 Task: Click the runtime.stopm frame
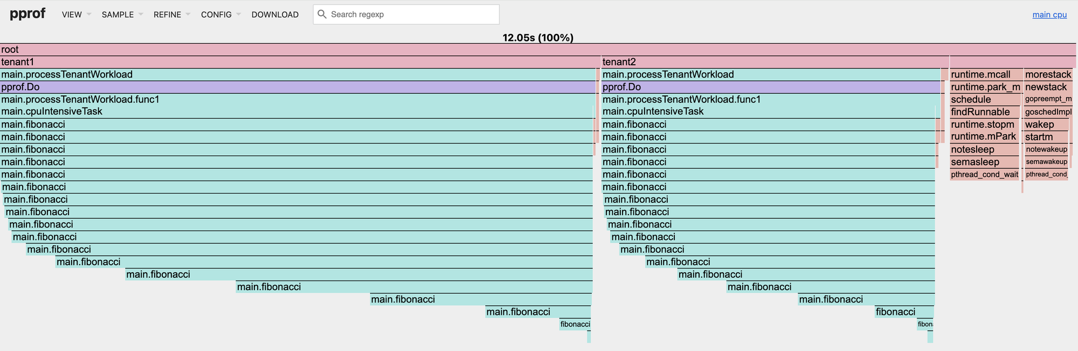(x=985, y=125)
